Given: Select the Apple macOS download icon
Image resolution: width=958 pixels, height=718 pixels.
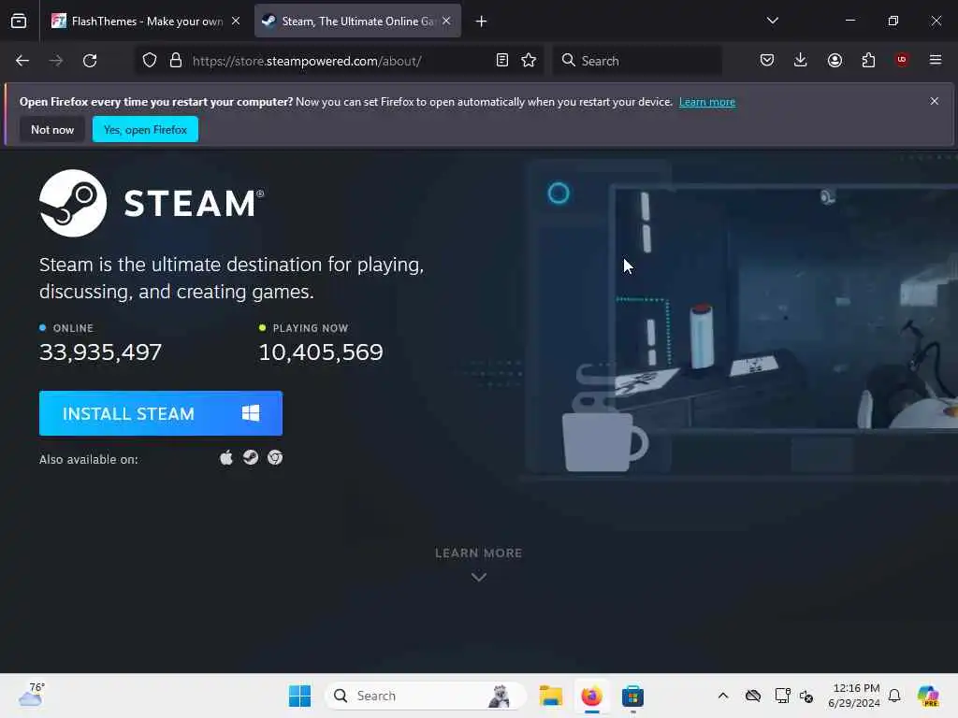Looking at the screenshot, I should [226, 458].
